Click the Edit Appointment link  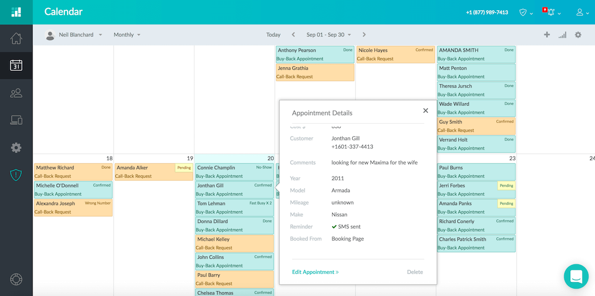click(315, 272)
